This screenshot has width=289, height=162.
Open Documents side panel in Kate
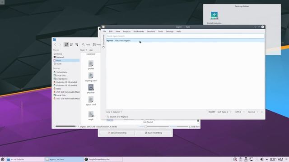click(x=103, y=40)
